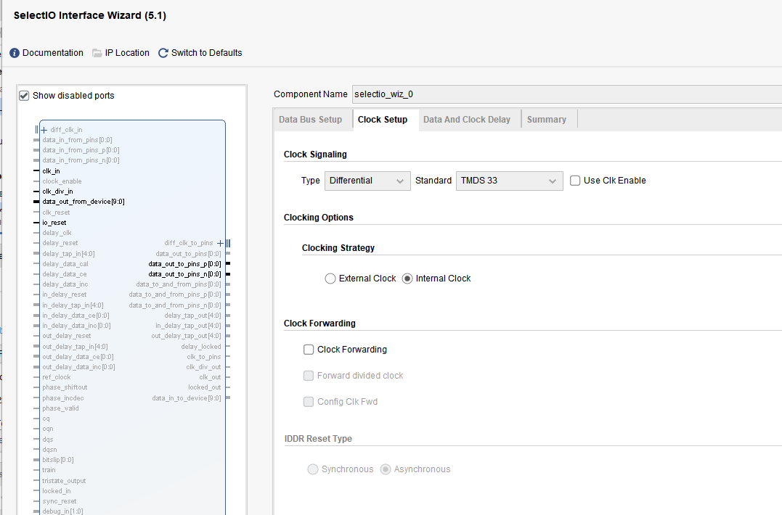
Task: Enable the Clock Forwarding checkbox
Action: coord(309,350)
